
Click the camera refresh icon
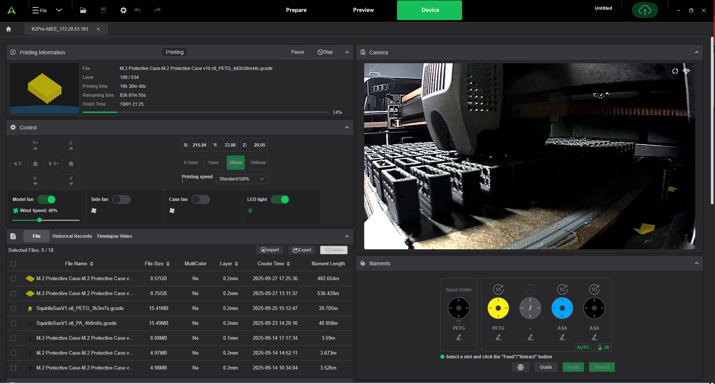pyautogui.click(x=675, y=71)
